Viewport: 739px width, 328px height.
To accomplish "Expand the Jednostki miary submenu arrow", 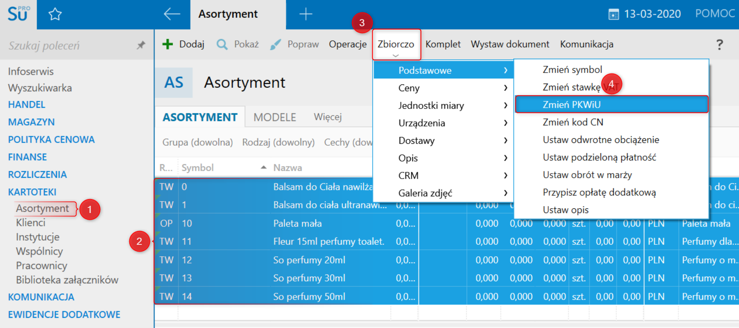I will click(505, 105).
